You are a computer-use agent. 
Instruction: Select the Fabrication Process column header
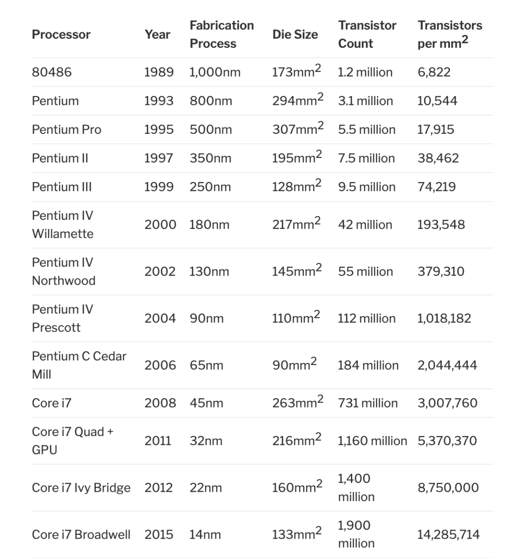(x=222, y=35)
